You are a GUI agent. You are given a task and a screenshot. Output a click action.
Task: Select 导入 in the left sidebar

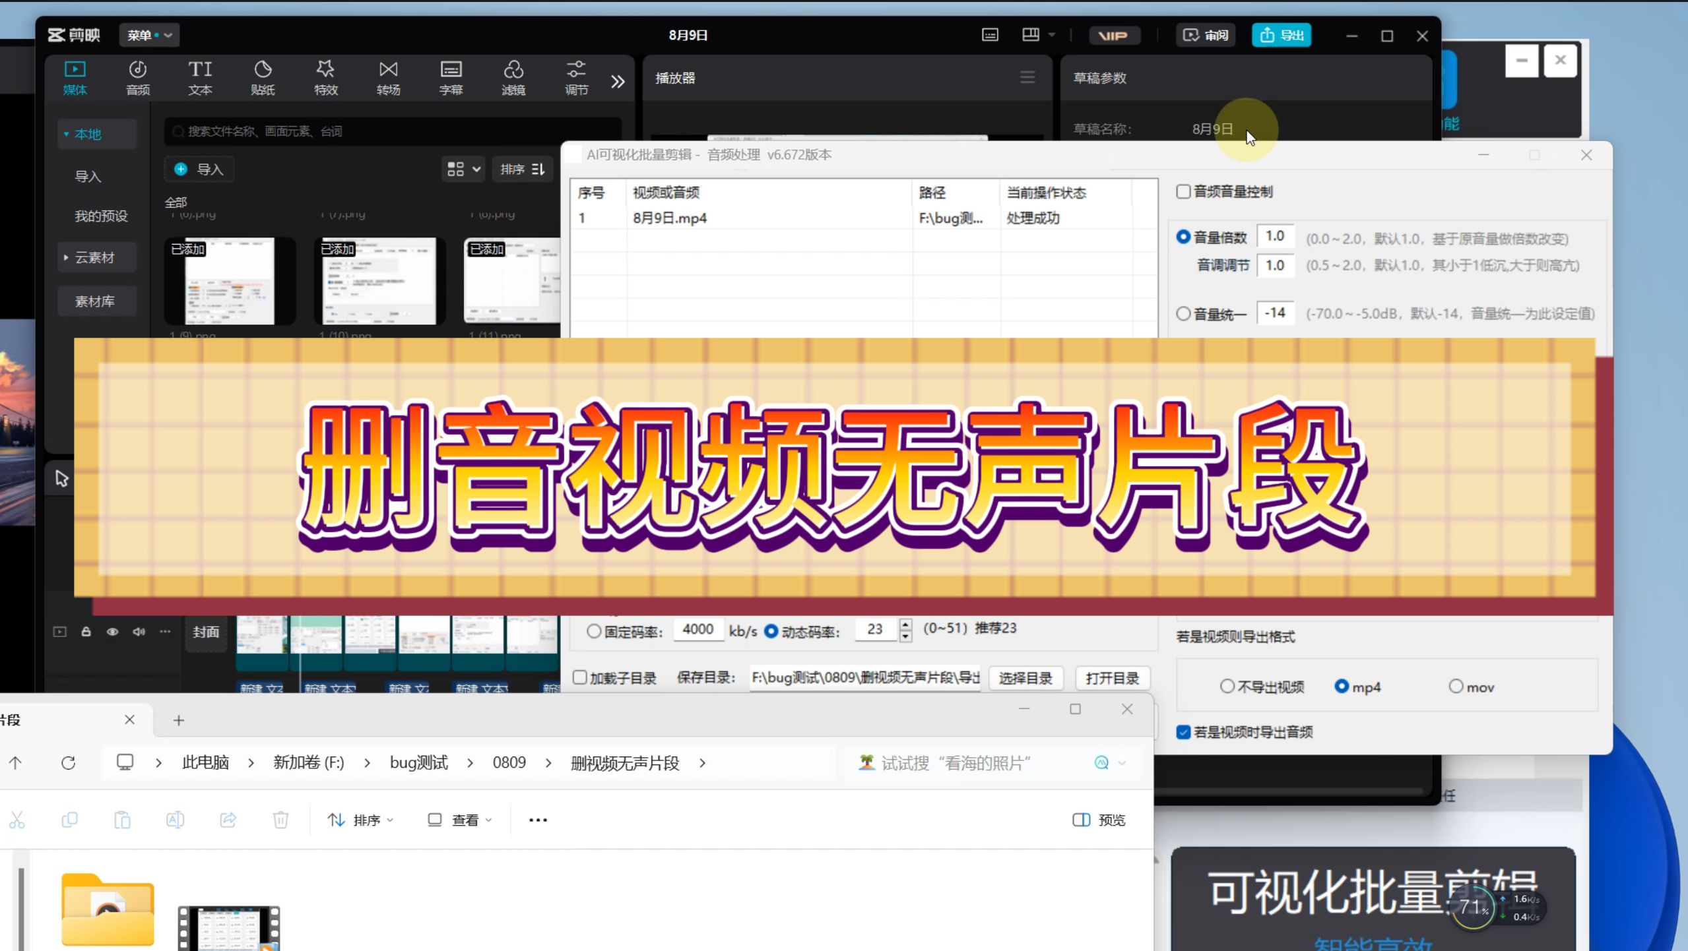(88, 177)
